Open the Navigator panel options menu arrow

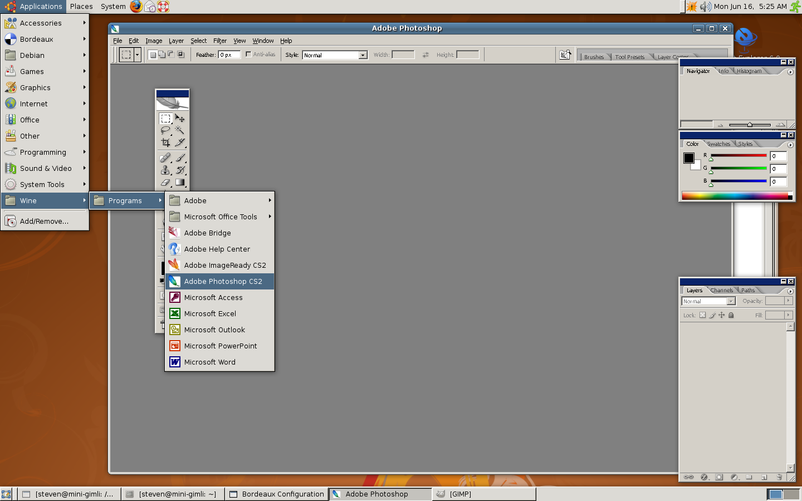790,72
